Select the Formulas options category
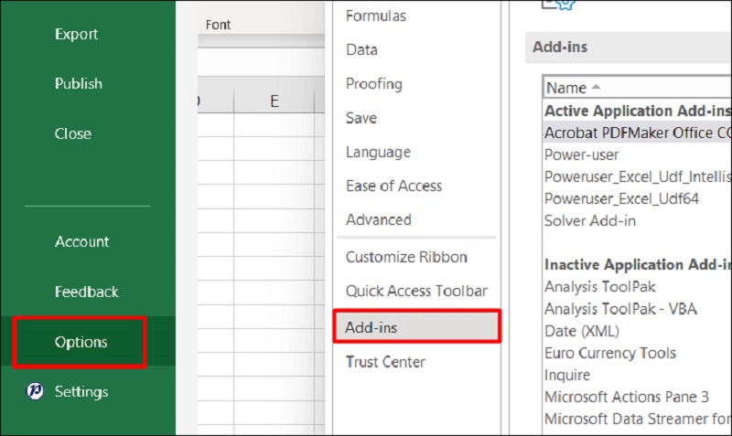The image size is (732, 436). click(x=375, y=16)
